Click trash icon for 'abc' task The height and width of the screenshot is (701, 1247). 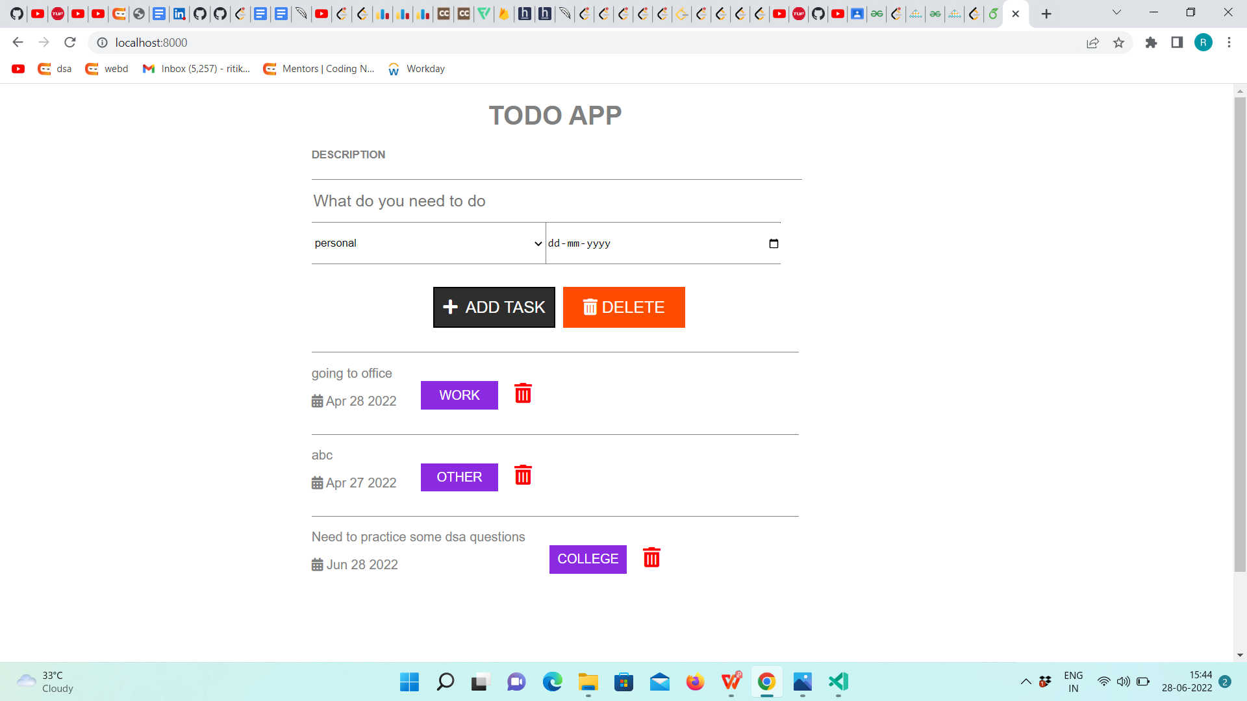(x=523, y=475)
